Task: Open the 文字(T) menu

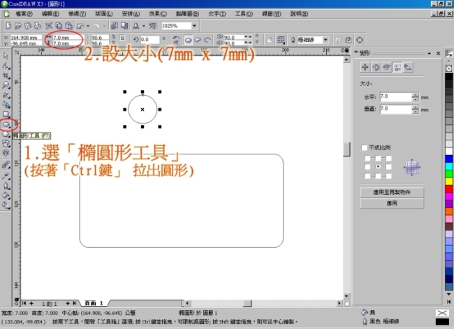Action: coord(217,14)
